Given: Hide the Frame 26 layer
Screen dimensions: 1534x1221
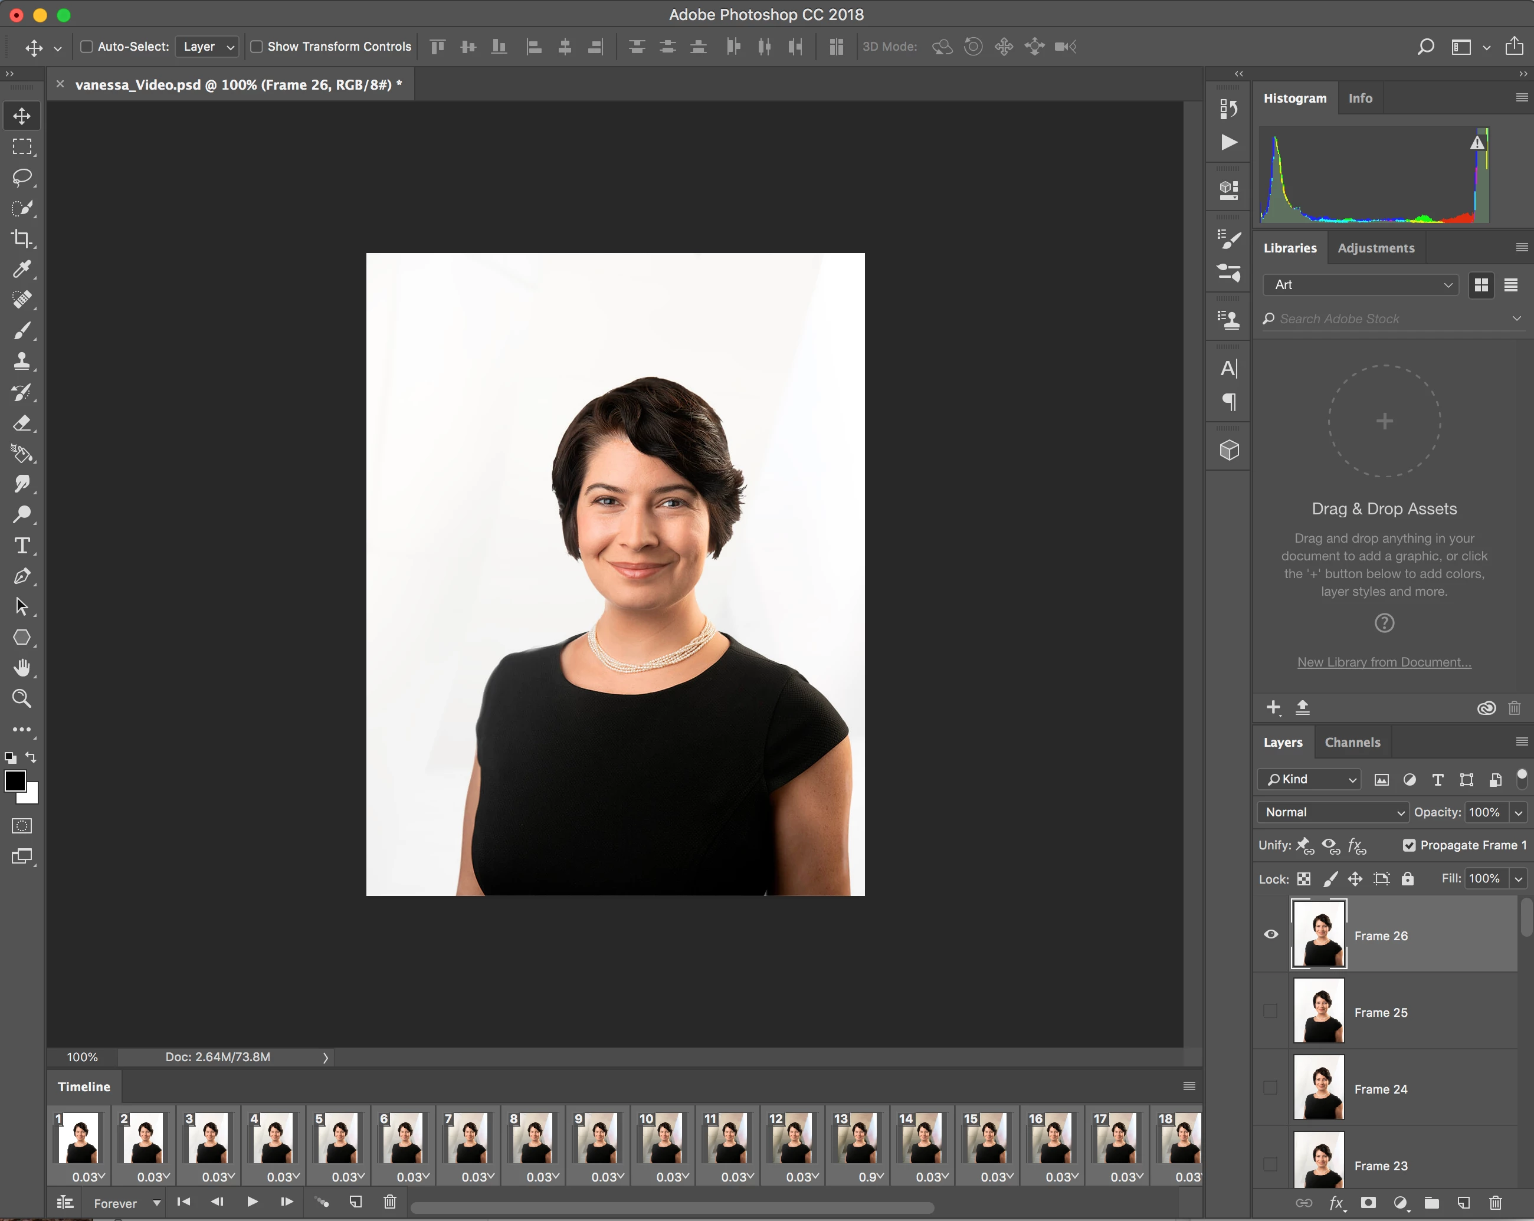Looking at the screenshot, I should click(1271, 934).
